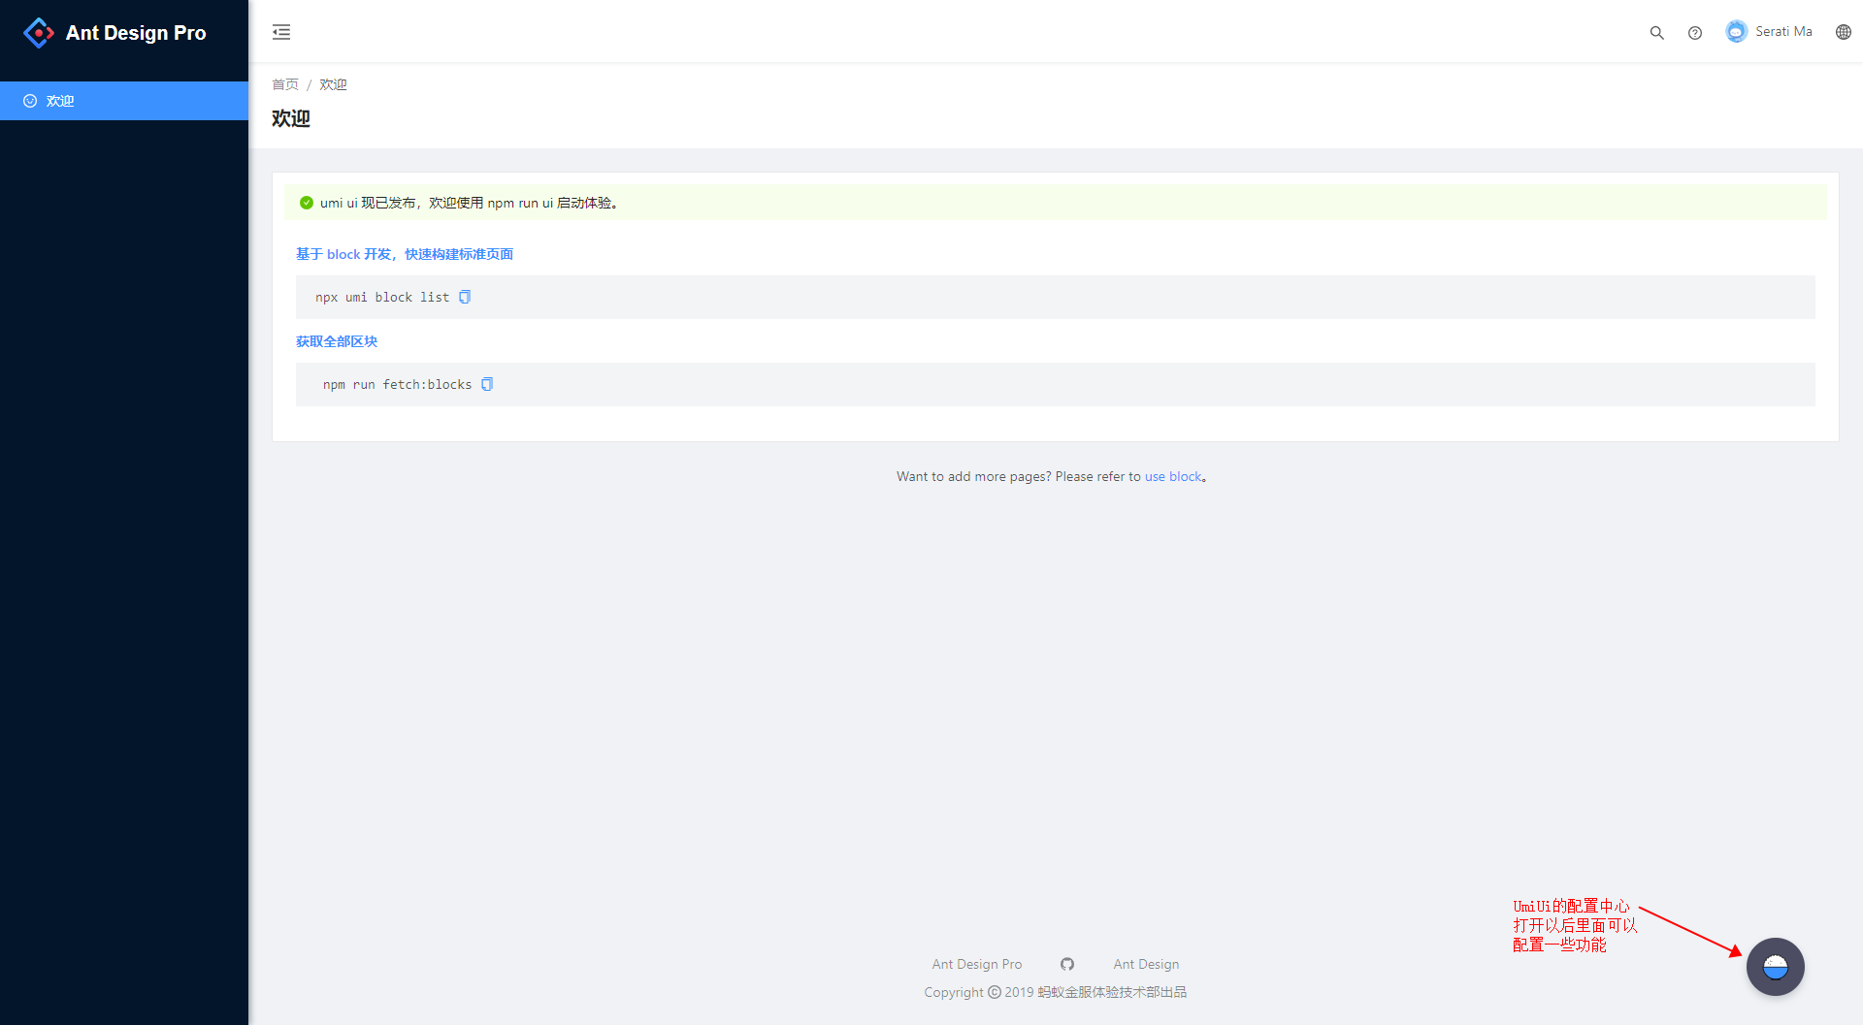Click the Serati Ma avatar image

coord(1736,31)
